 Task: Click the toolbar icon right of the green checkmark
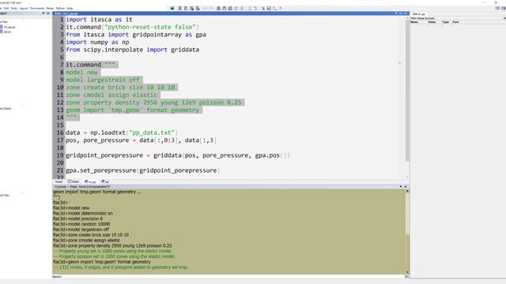(x=179, y=9)
